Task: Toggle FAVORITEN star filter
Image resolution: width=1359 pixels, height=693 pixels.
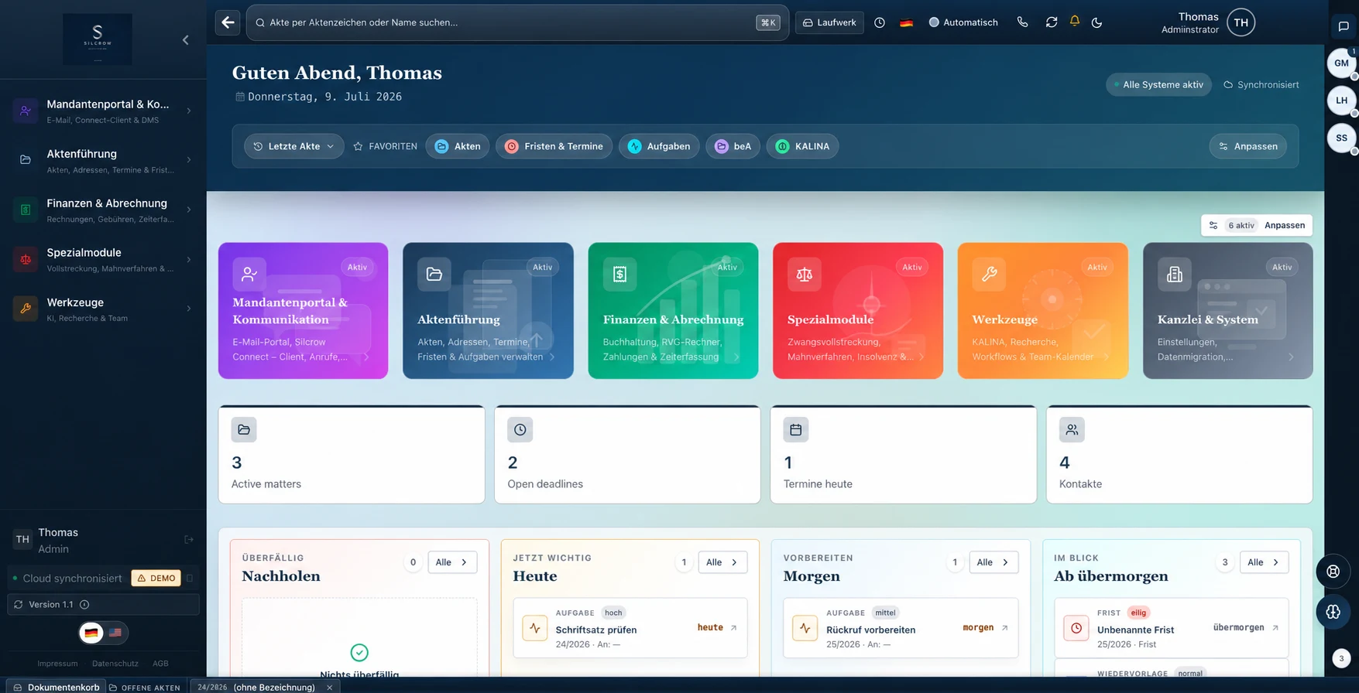Action: (385, 146)
